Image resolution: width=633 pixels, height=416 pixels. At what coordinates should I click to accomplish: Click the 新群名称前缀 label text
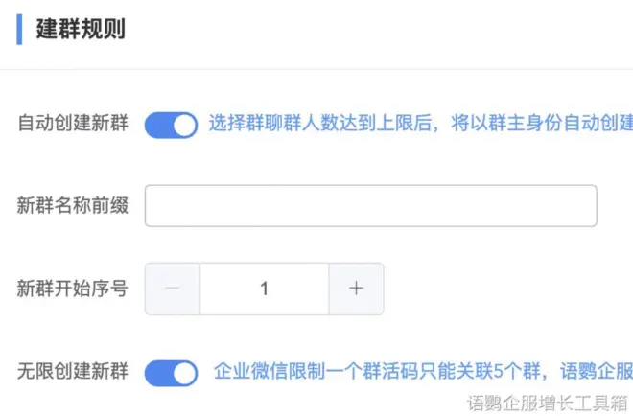point(73,206)
